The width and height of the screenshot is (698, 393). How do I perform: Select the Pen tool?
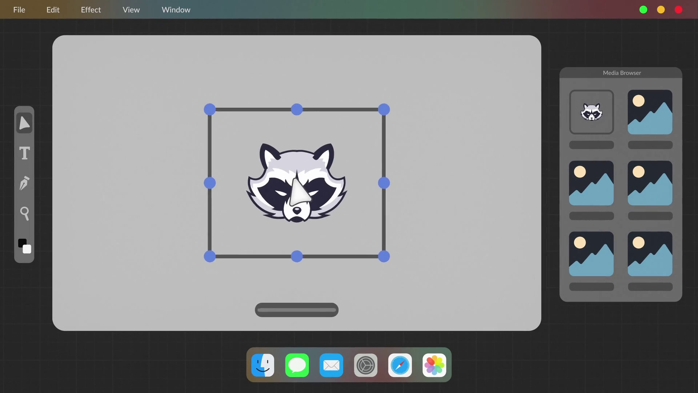coord(24,183)
